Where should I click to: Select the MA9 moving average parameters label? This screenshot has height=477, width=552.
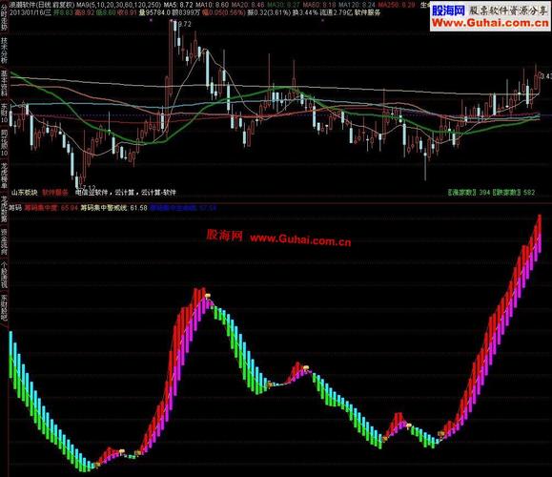[118, 5]
